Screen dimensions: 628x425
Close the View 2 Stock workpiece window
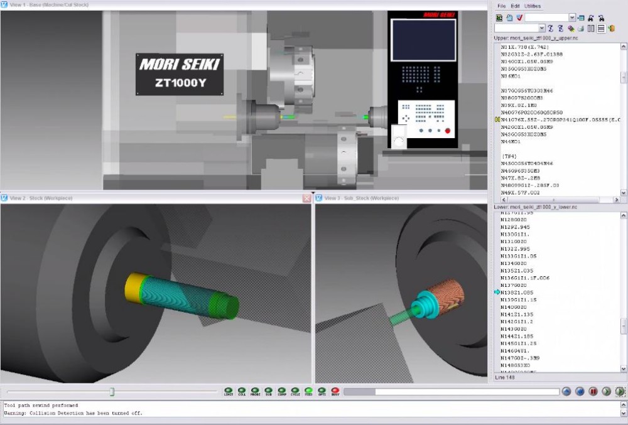[307, 198]
